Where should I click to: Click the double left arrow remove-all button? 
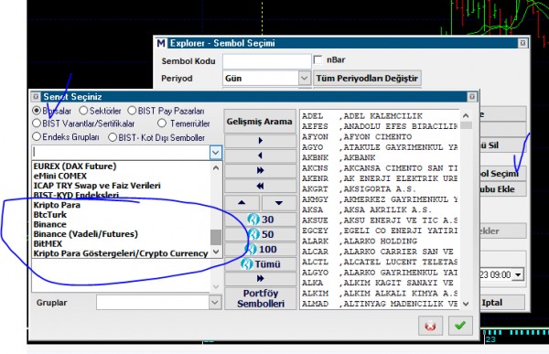(260, 186)
